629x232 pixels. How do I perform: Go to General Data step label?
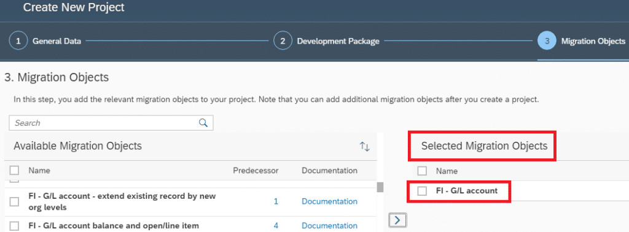click(57, 41)
